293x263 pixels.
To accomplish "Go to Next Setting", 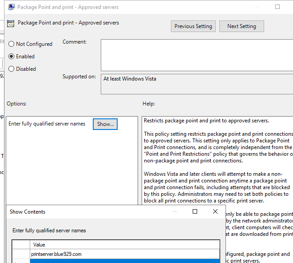I will 242,26.
